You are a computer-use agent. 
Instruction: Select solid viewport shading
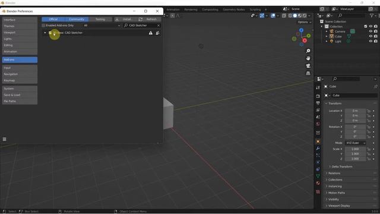[295, 15]
